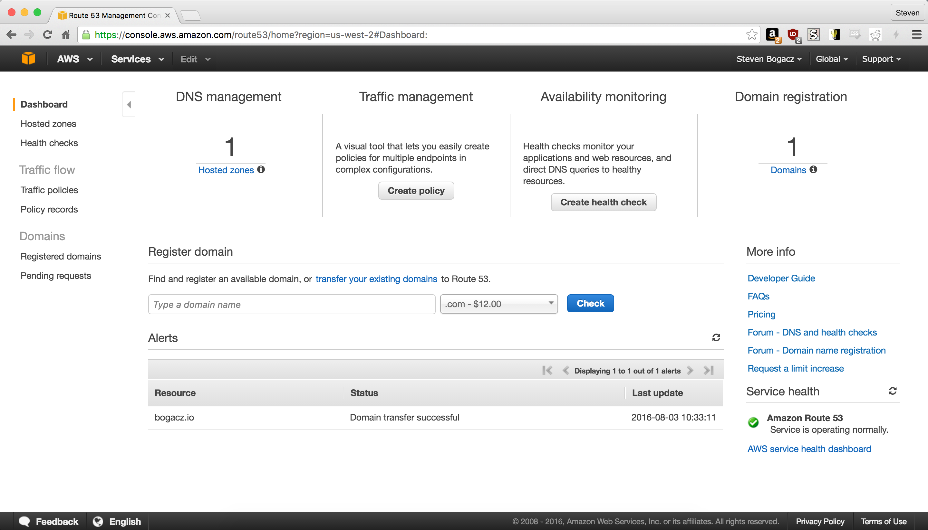This screenshot has width=928, height=530.
Task: Click info icon beside Domains count
Action: [x=813, y=169]
